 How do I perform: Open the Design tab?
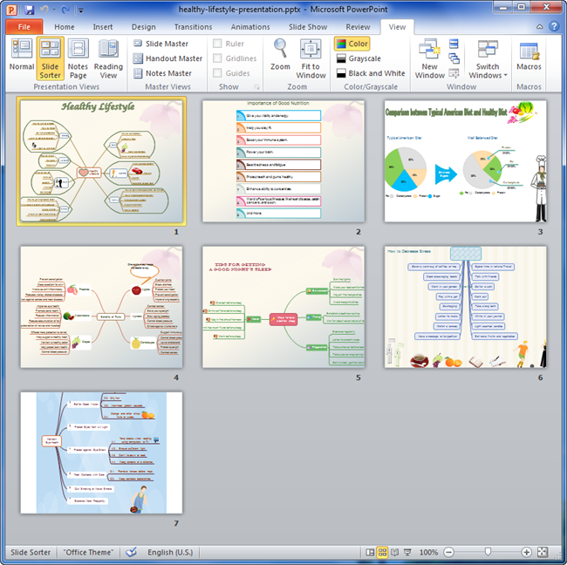click(x=144, y=27)
